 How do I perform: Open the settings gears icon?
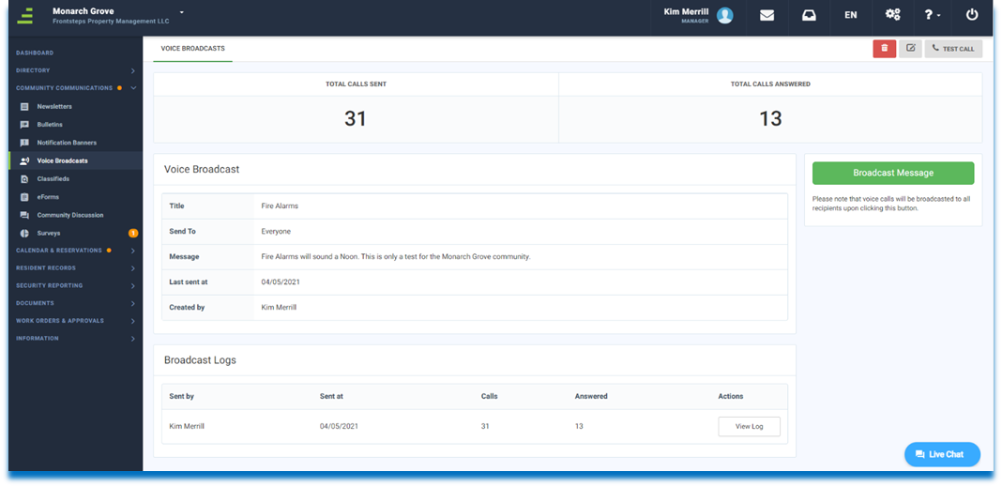(892, 15)
